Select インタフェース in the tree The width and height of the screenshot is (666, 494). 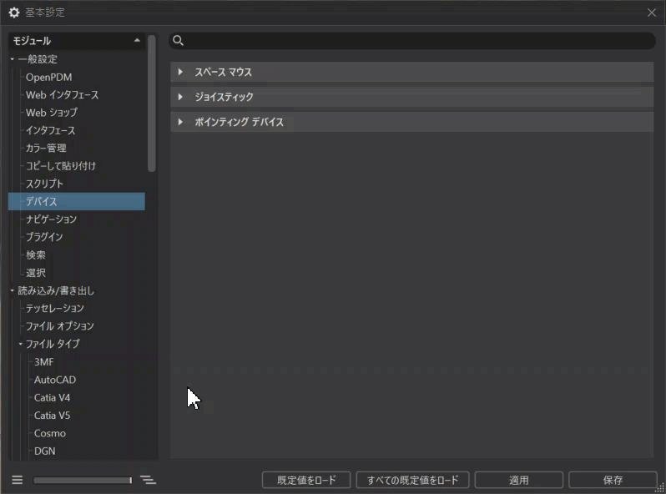tap(51, 130)
